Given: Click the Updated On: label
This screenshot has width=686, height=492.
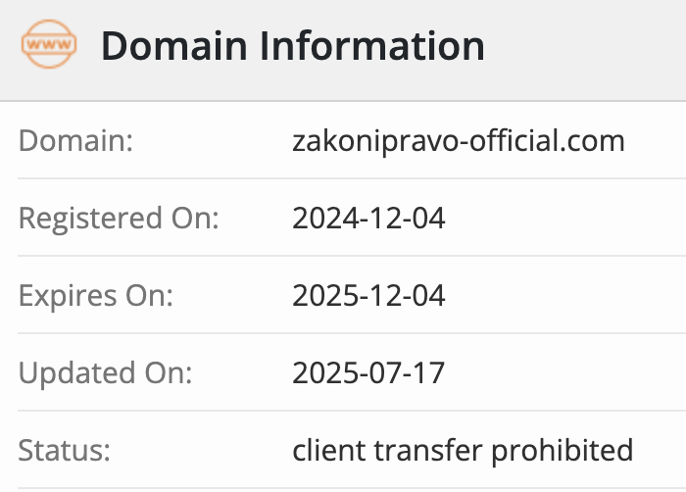Looking at the screenshot, I should click(x=106, y=373).
